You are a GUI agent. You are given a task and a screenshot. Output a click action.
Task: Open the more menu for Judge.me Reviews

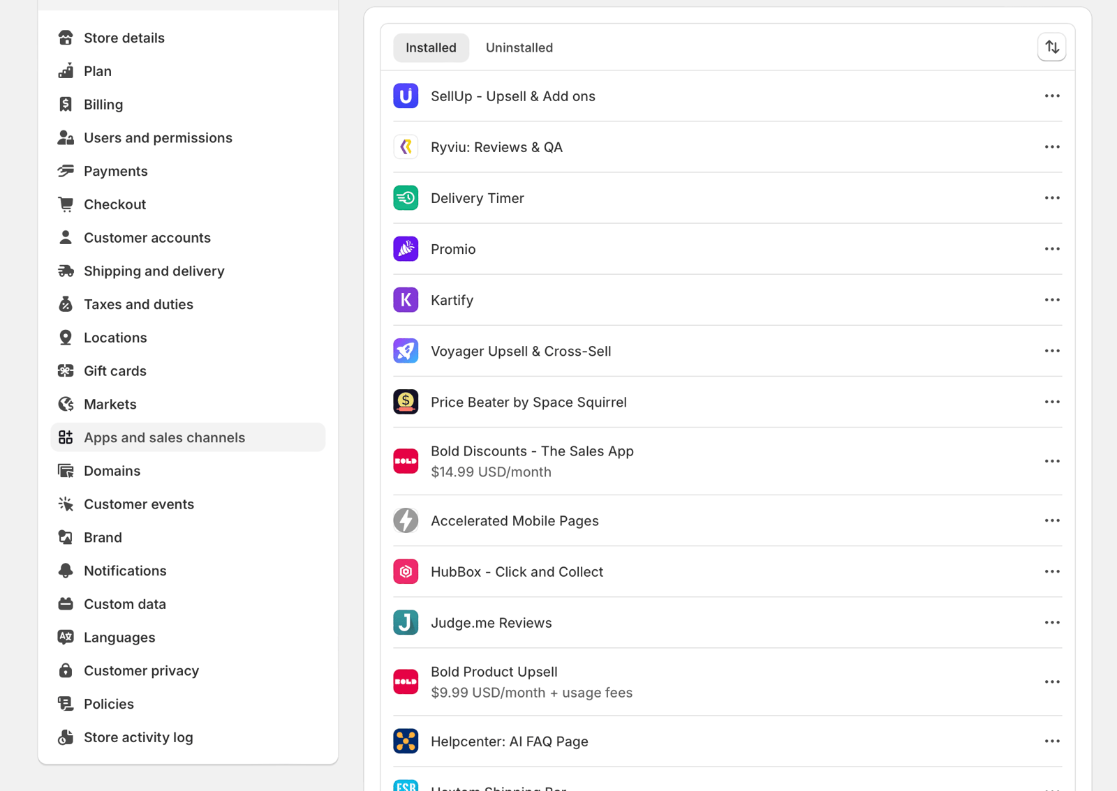(x=1052, y=622)
